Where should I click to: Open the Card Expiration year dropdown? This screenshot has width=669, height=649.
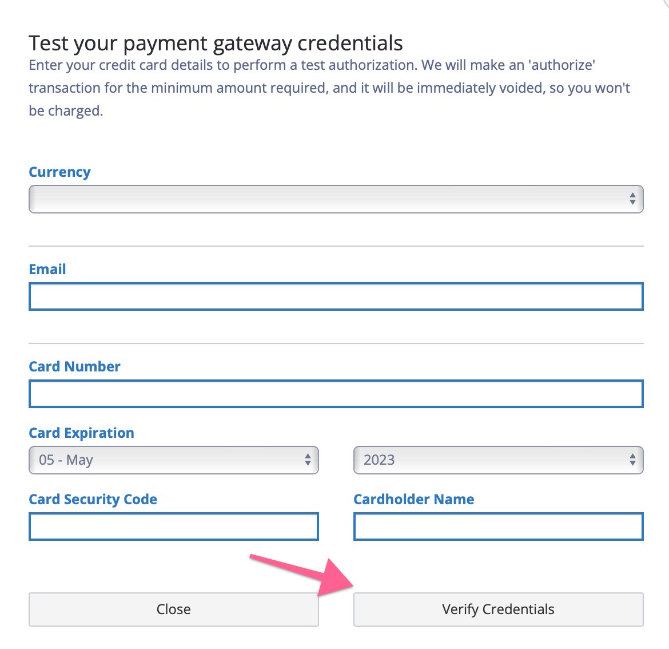point(498,460)
